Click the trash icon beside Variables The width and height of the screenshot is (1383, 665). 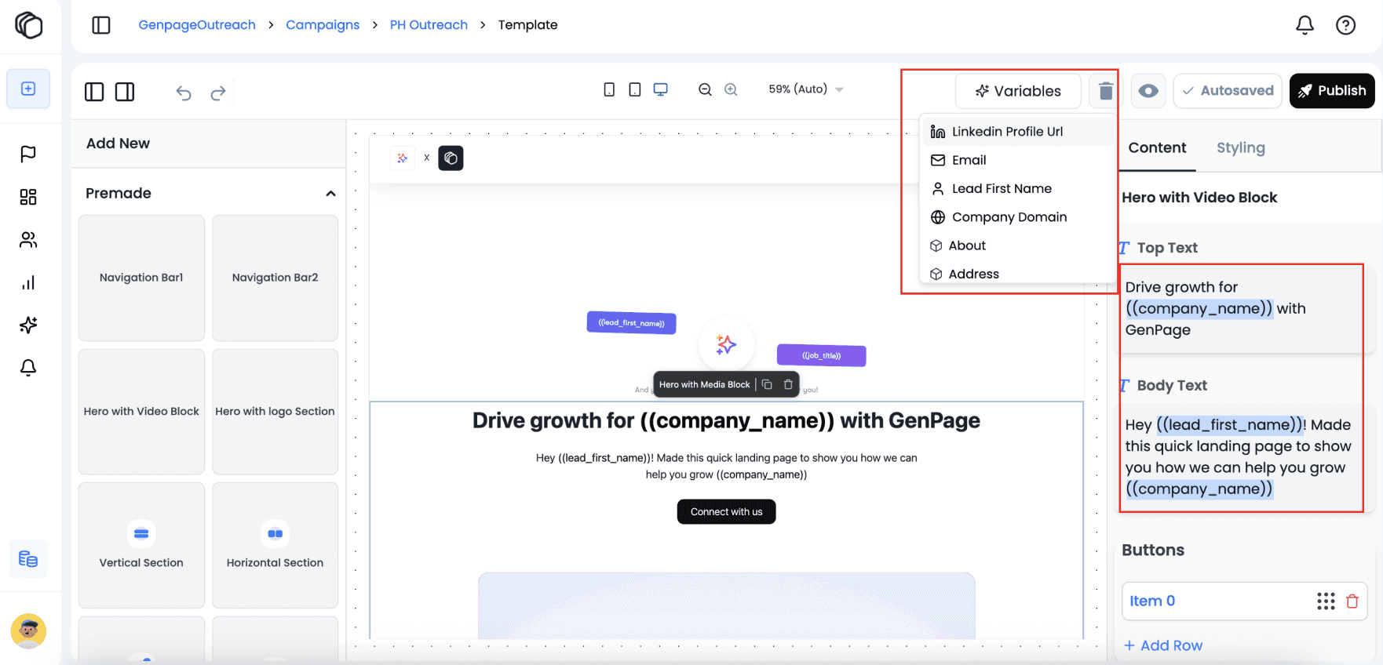click(1106, 91)
